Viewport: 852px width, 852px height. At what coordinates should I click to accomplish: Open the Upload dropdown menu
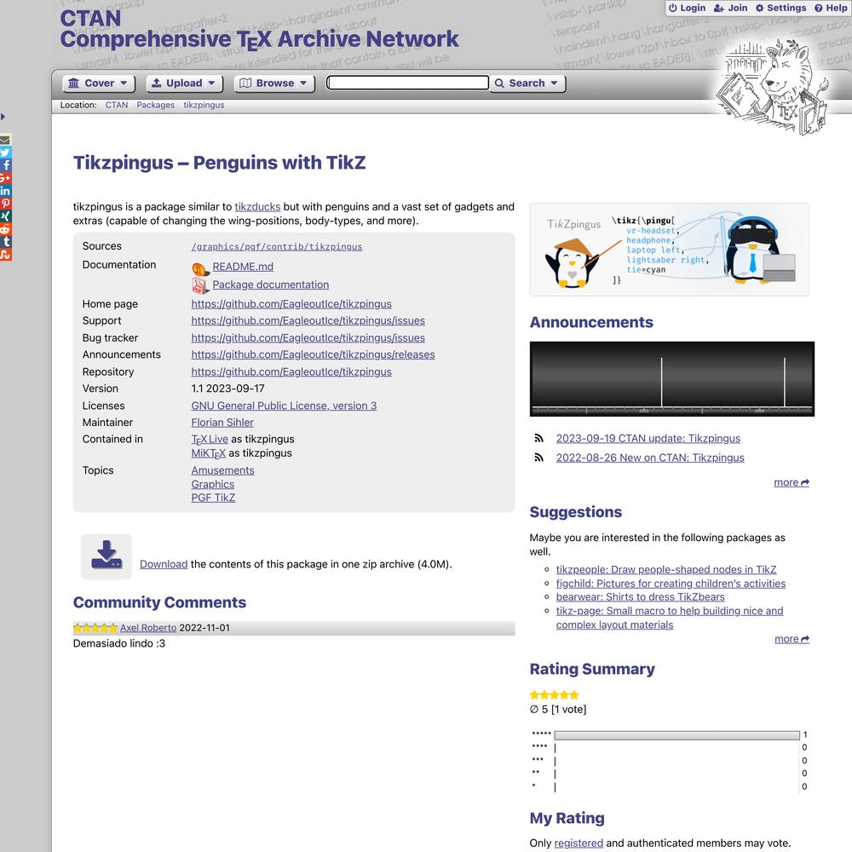click(184, 83)
